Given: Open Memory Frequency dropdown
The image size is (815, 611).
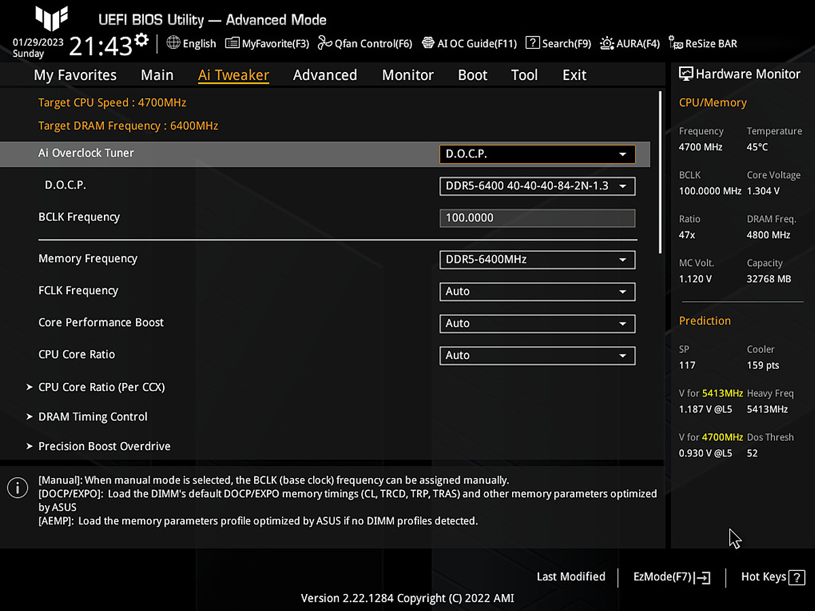Looking at the screenshot, I should coord(537,259).
